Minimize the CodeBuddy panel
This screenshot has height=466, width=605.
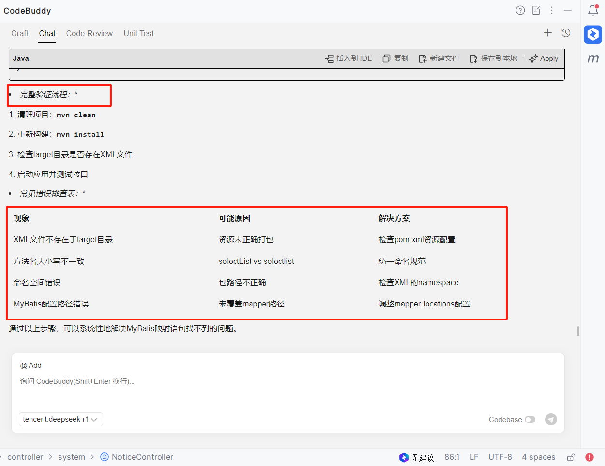pyautogui.click(x=568, y=10)
